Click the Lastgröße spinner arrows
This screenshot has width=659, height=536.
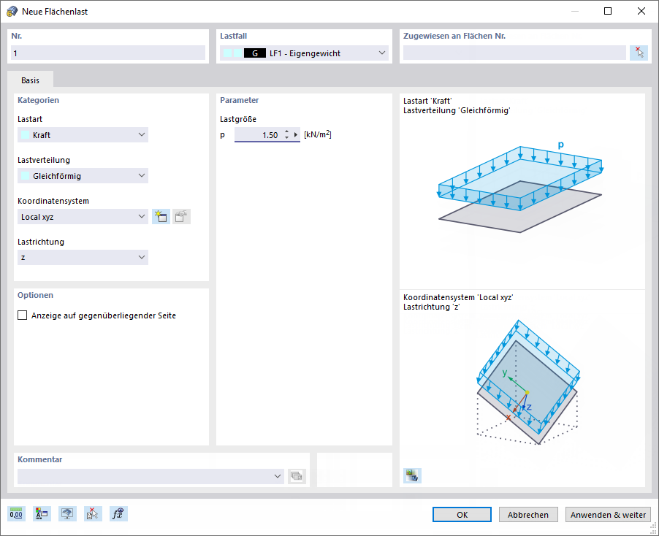[286, 135]
